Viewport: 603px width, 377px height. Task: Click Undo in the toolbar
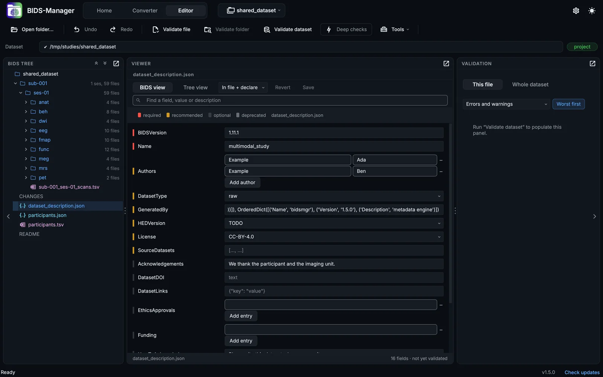(x=86, y=29)
